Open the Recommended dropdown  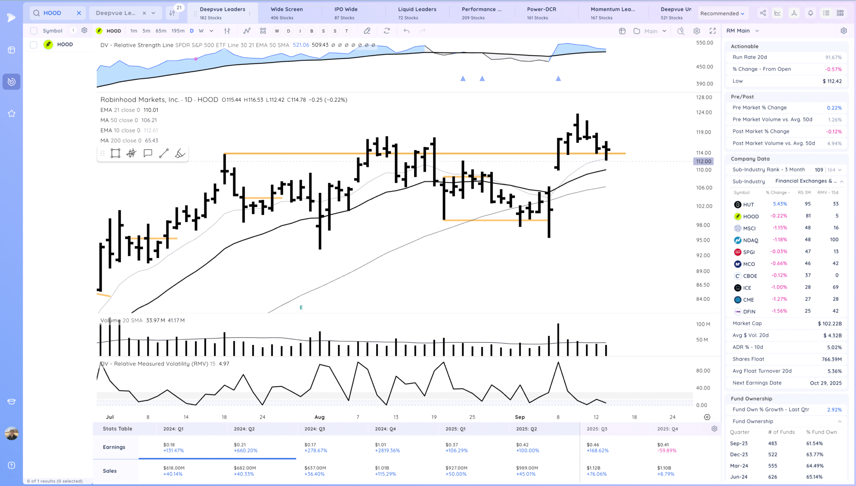click(723, 13)
